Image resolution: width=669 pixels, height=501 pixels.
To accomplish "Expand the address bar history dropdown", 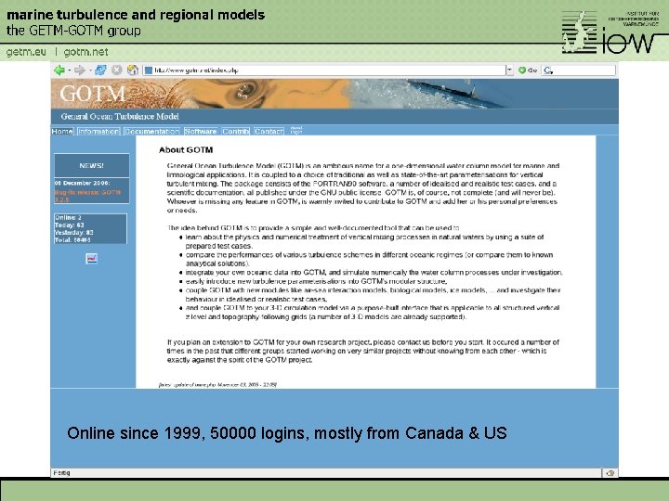I will (509, 71).
